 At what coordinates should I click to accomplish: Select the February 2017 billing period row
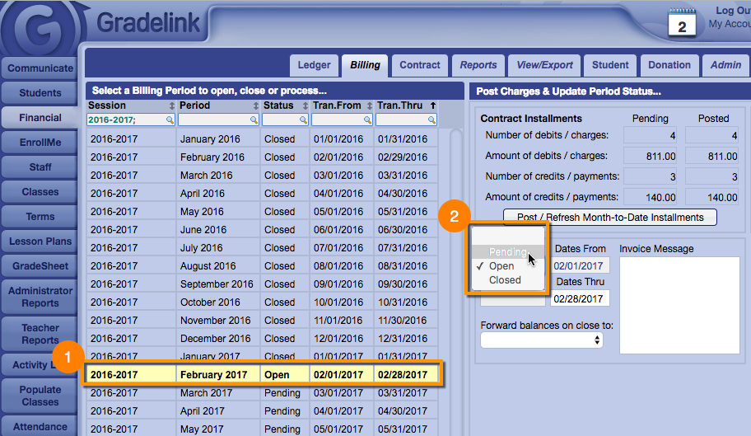click(262, 374)
